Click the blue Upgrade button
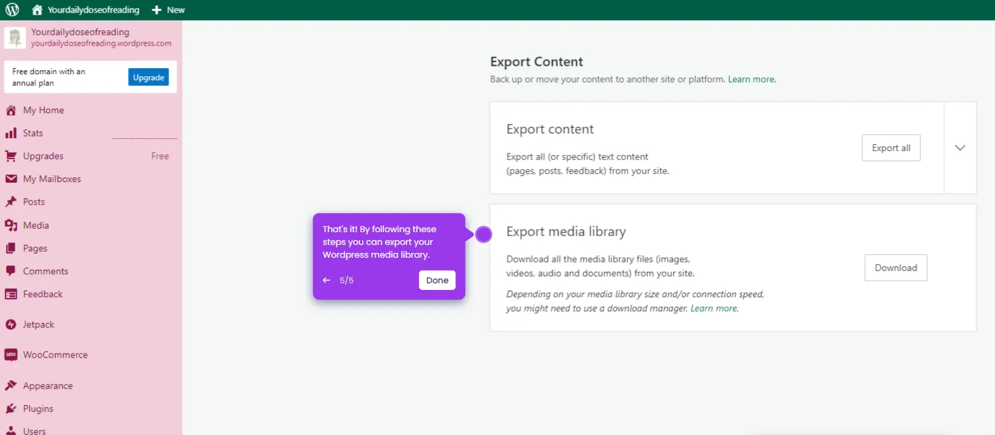 coord(149,77)
